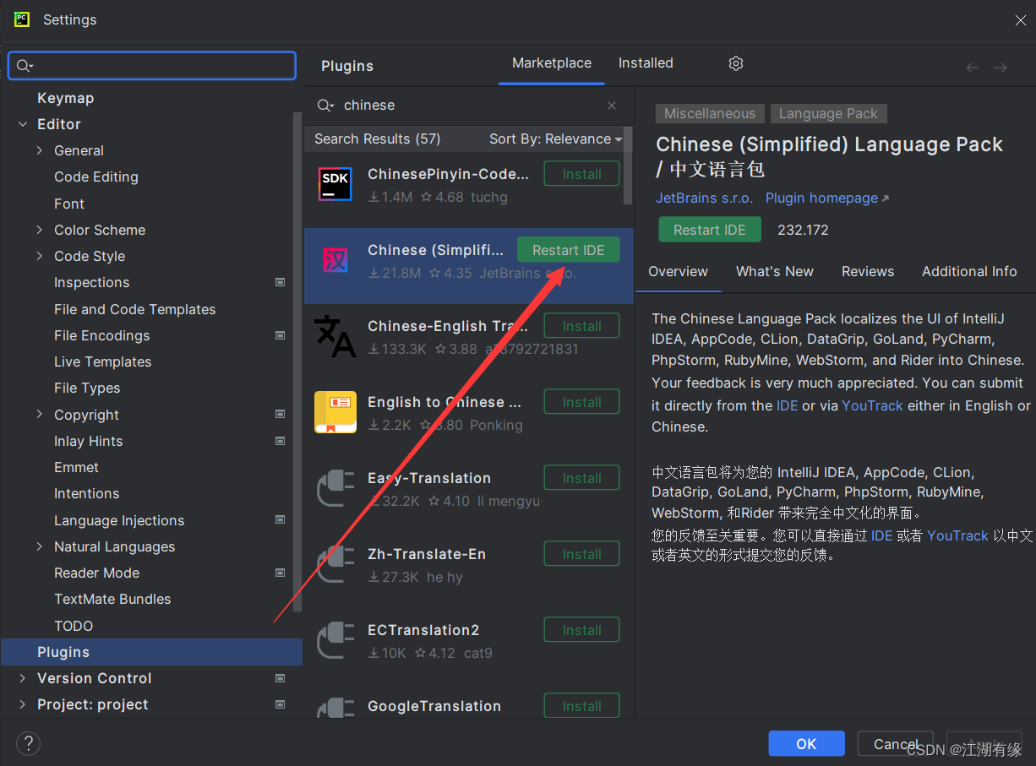Viewport: 1036px width, 766px height.
Task: Expand the Copyright node
Action: (40, 414)
